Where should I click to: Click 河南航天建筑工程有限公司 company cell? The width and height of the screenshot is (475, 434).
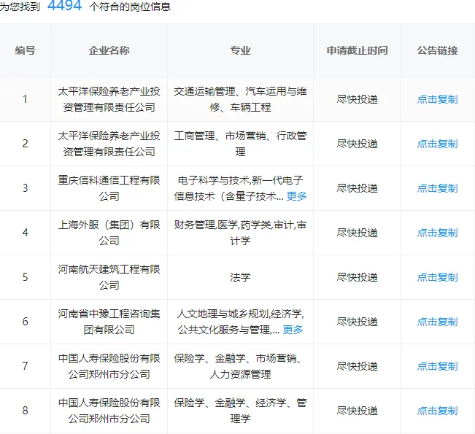pos(109,277)
